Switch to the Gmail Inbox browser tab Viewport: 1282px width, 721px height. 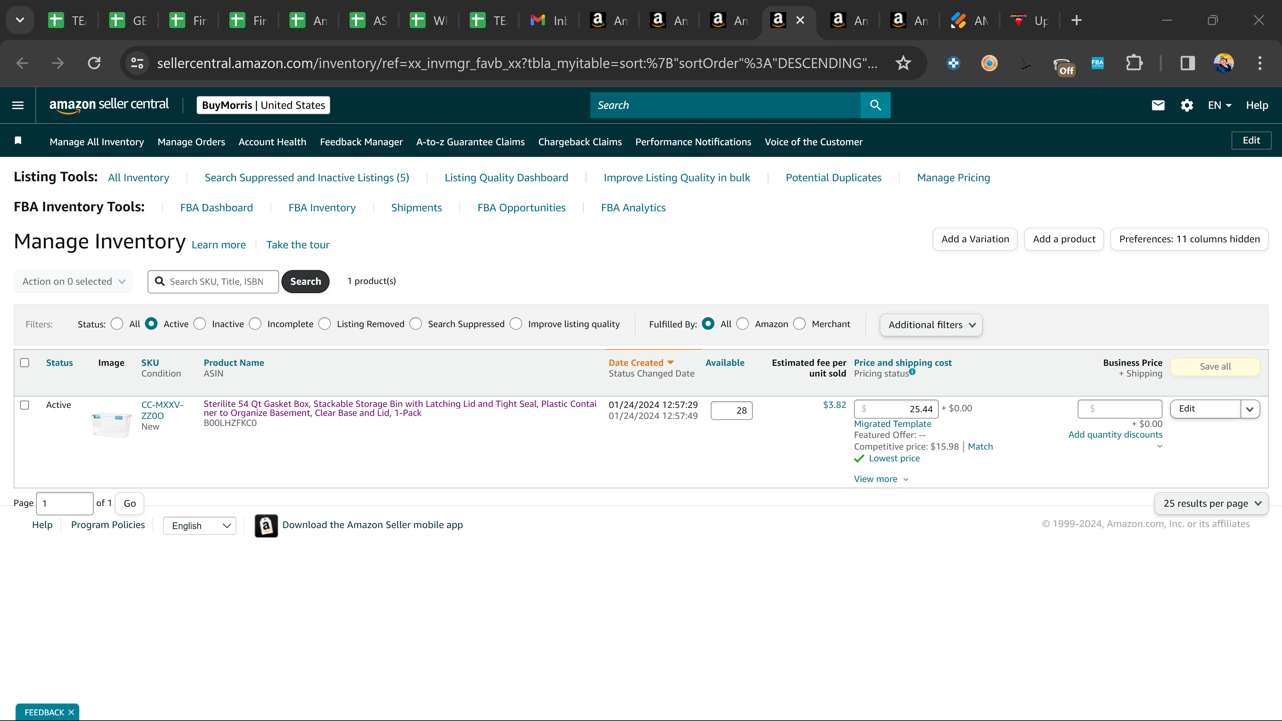(x=549, y=20)
